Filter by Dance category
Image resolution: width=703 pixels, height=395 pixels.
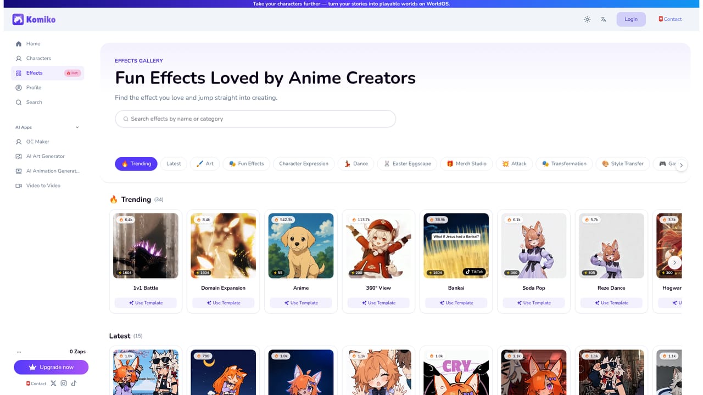pos(356,163)
